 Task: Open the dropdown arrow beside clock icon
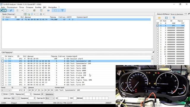point(44,14)
